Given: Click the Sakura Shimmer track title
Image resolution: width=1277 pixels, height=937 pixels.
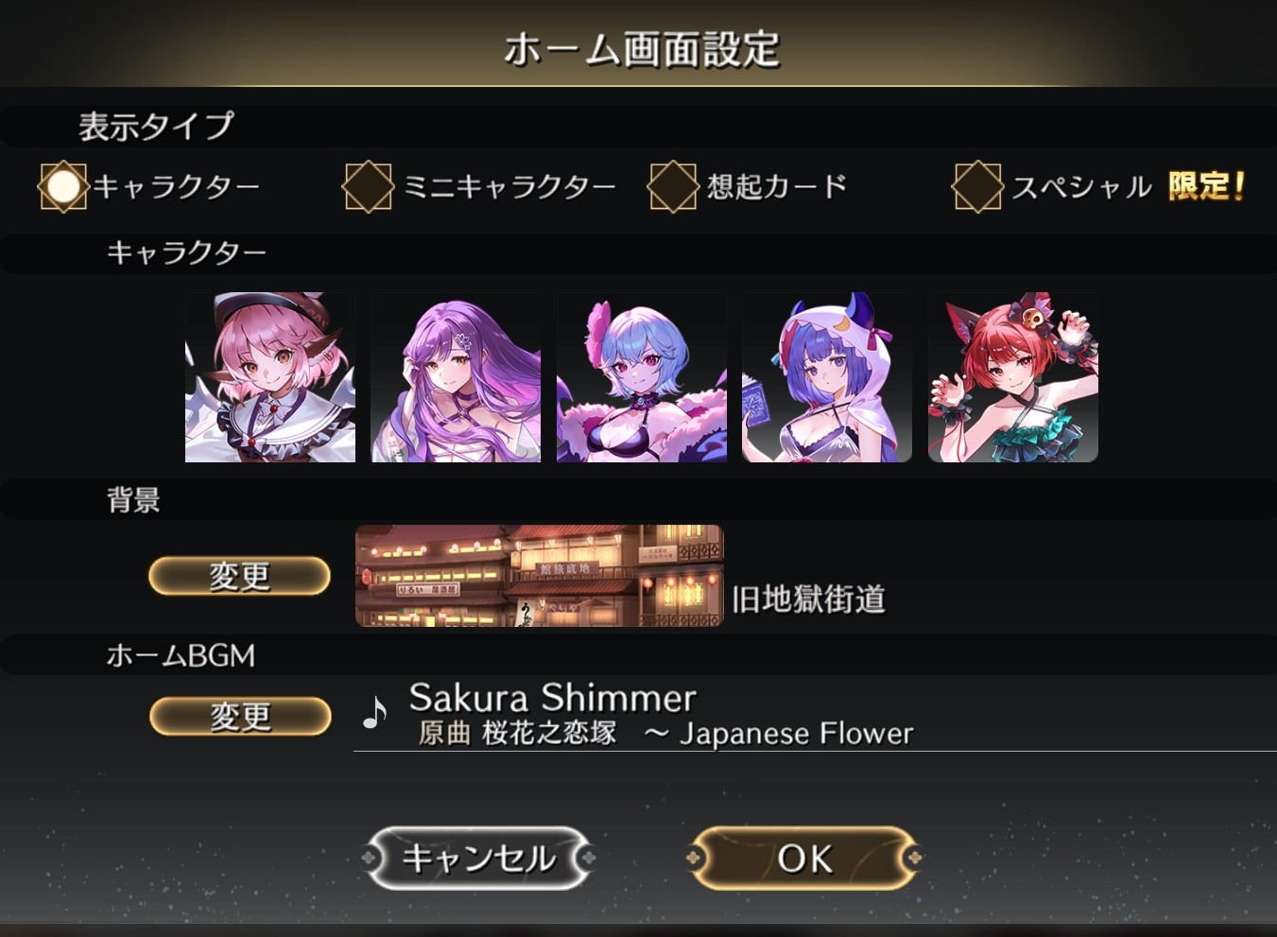Looking at the screenshot, I should [x=553, y=698].
